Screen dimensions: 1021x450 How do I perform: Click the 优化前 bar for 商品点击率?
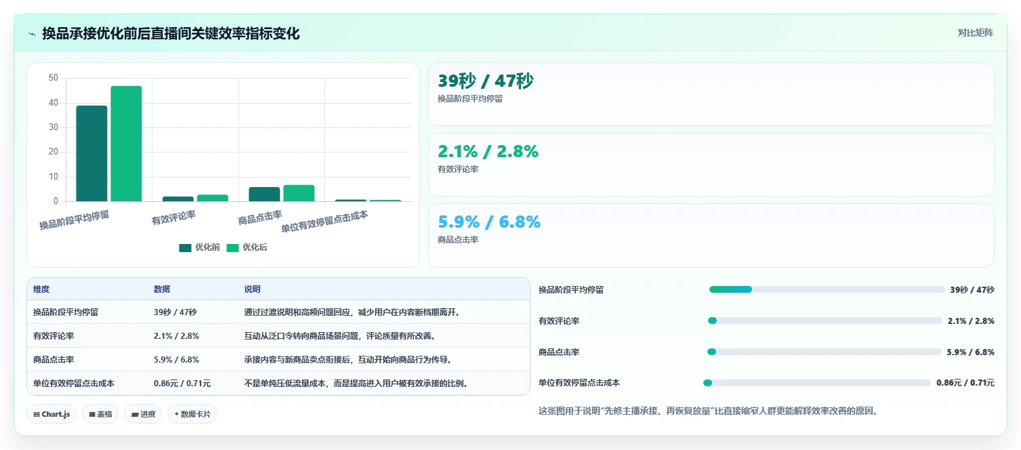pos(264,194)
